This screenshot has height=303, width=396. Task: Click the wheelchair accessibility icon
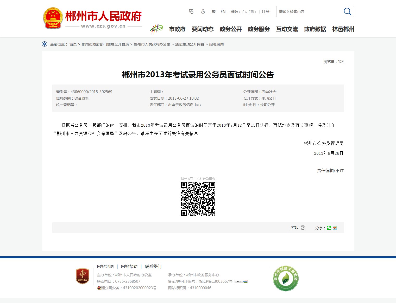coord(203,12)
